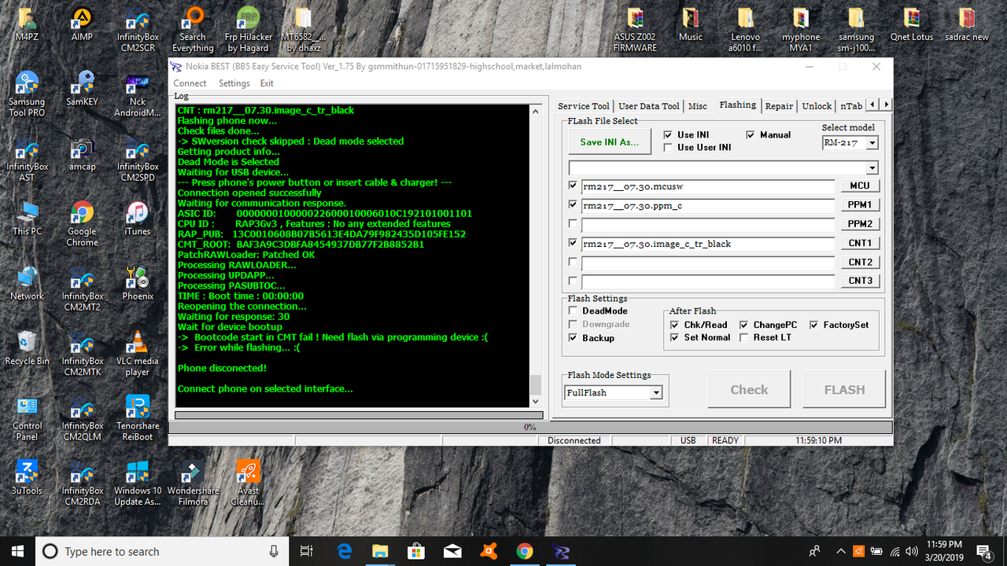Toggle the Backup checkbox
The width and height of the screenshot is (1007, 566).
click(x=573, y=337)
